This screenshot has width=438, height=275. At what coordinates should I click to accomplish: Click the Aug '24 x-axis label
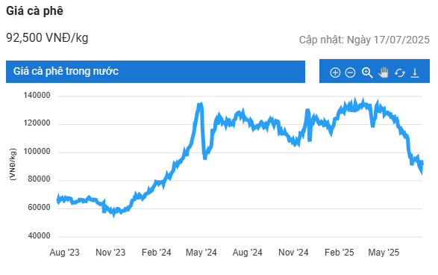point(247,253)
